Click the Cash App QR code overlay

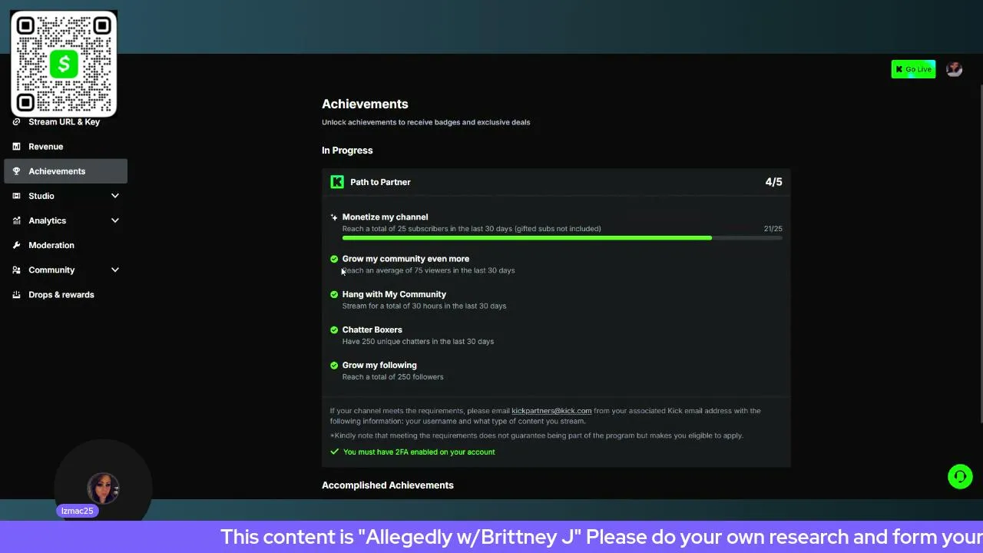coord(64,64)
